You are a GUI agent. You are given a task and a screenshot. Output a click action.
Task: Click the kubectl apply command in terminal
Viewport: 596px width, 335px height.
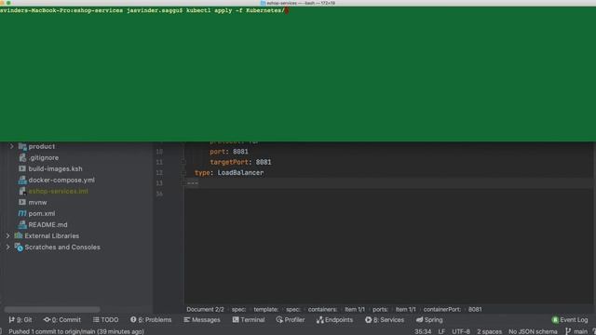pyautogui.click(x=235, y=10)
